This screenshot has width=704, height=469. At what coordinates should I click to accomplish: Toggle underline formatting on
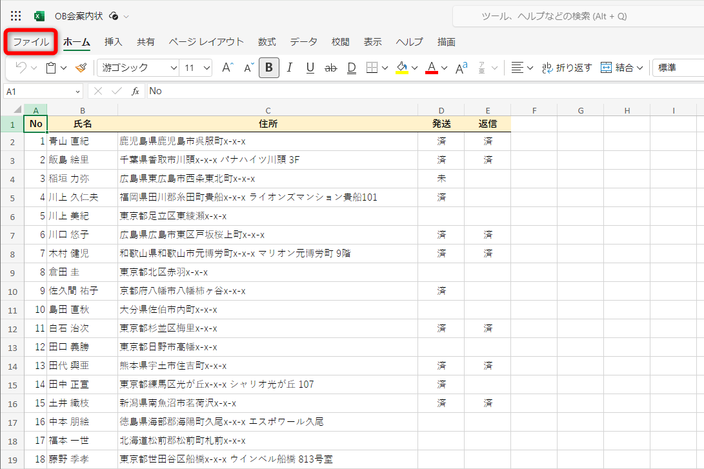310,67
